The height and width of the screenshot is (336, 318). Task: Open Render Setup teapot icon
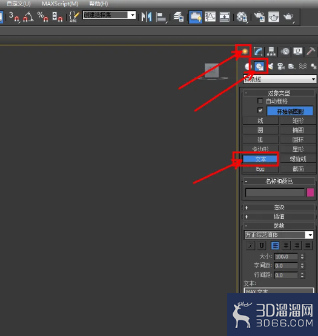pos(259,17)
